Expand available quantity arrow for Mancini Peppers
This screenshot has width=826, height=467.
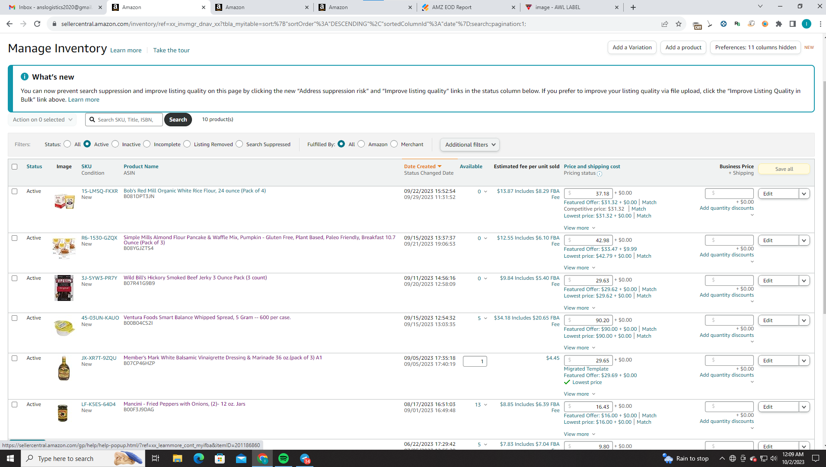pos(485,405)
